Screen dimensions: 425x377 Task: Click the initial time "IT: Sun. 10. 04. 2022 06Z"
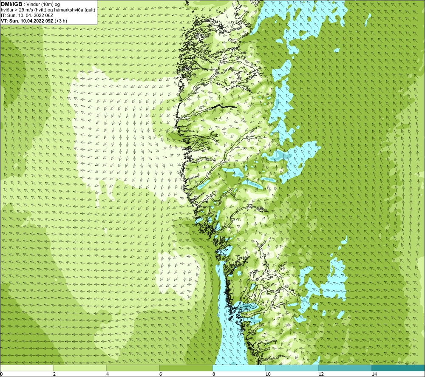(27, 15)
